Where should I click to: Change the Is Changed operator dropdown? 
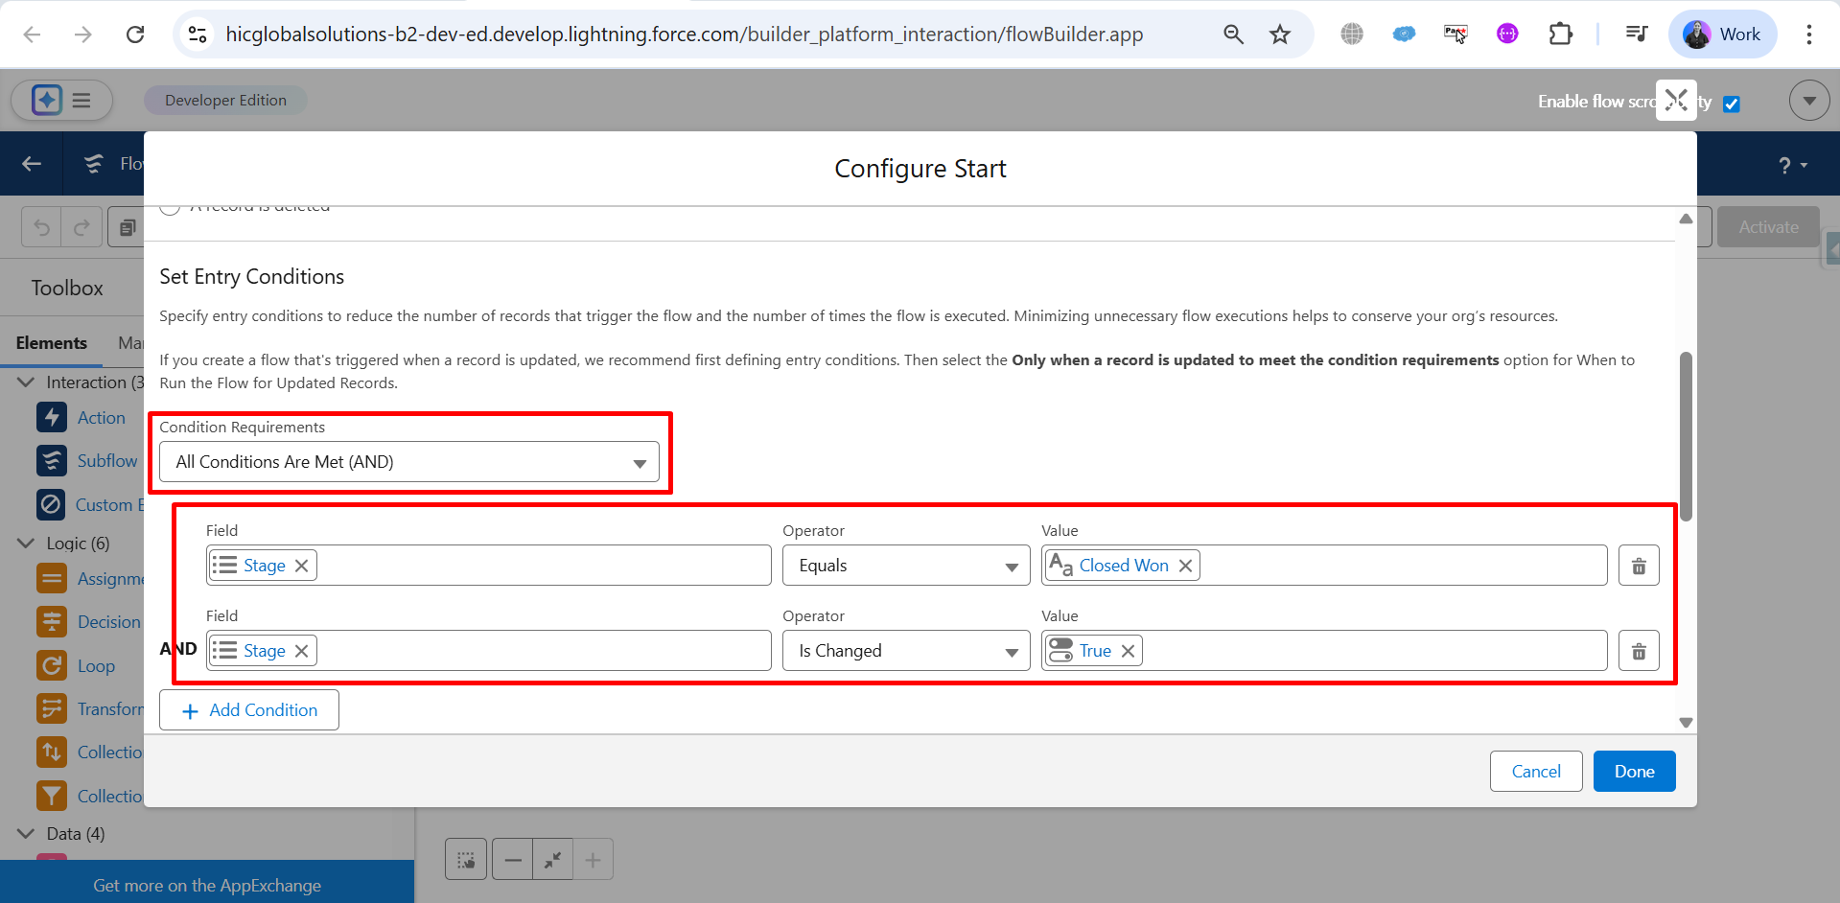coord(906,651)
